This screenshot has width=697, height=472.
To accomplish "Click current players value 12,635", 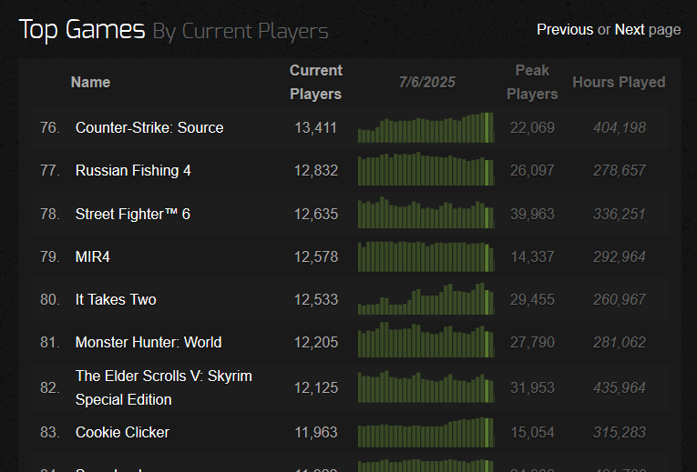I will coord(315,214).
